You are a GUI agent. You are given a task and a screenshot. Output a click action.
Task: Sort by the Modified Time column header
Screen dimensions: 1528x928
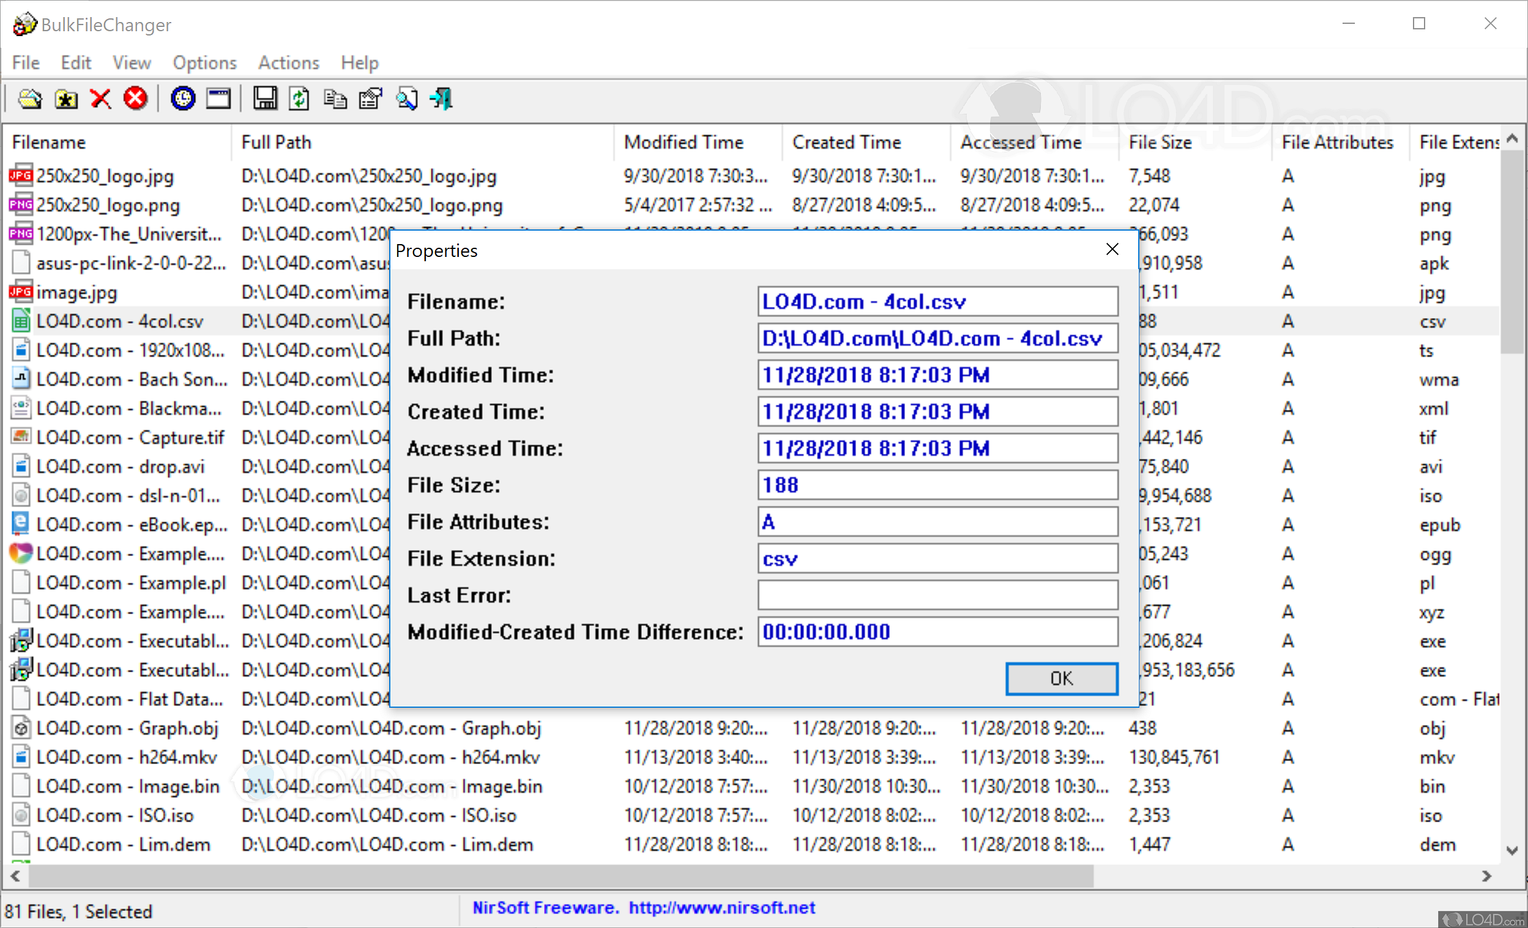click(698, 142)
